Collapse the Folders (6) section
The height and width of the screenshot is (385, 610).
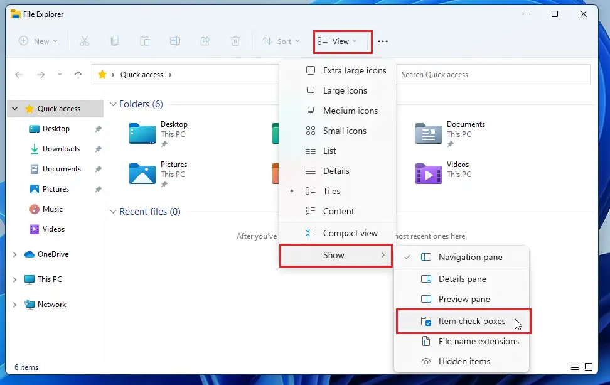click(113, 104)
